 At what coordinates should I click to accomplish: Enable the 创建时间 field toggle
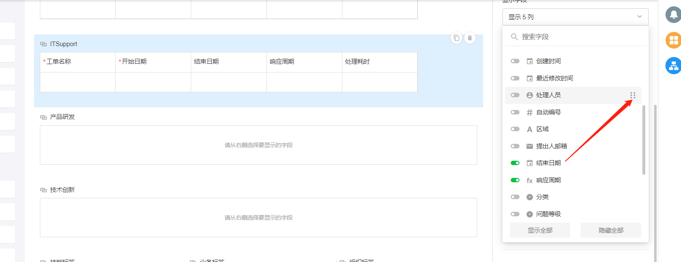coord(515,61)
